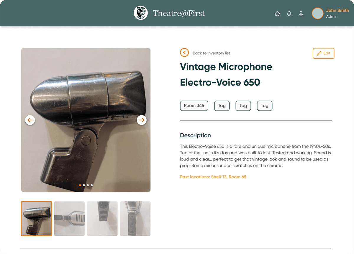Click John Smith's avatar circle
This screenshot has height=254, width=354.
[x=318, y=14]
